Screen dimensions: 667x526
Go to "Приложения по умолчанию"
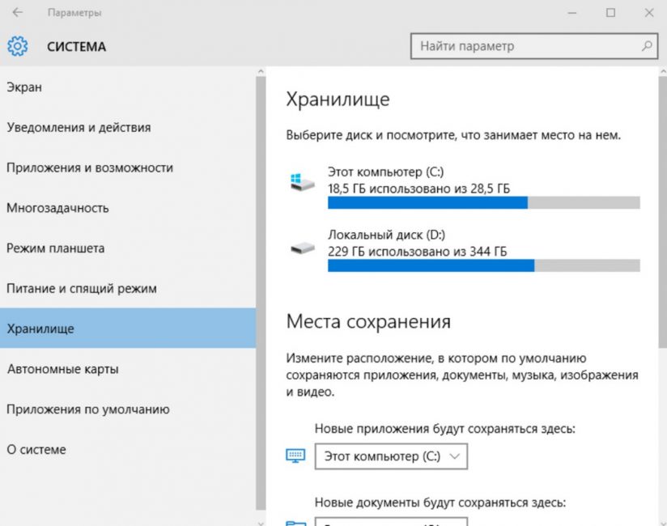point(128,409)
